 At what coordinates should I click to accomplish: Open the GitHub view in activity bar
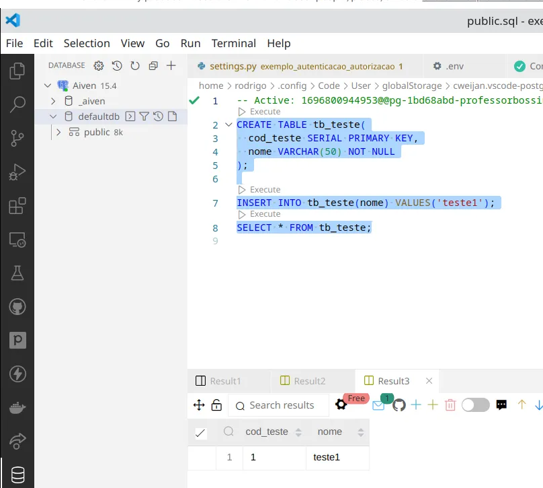[17, 307]
